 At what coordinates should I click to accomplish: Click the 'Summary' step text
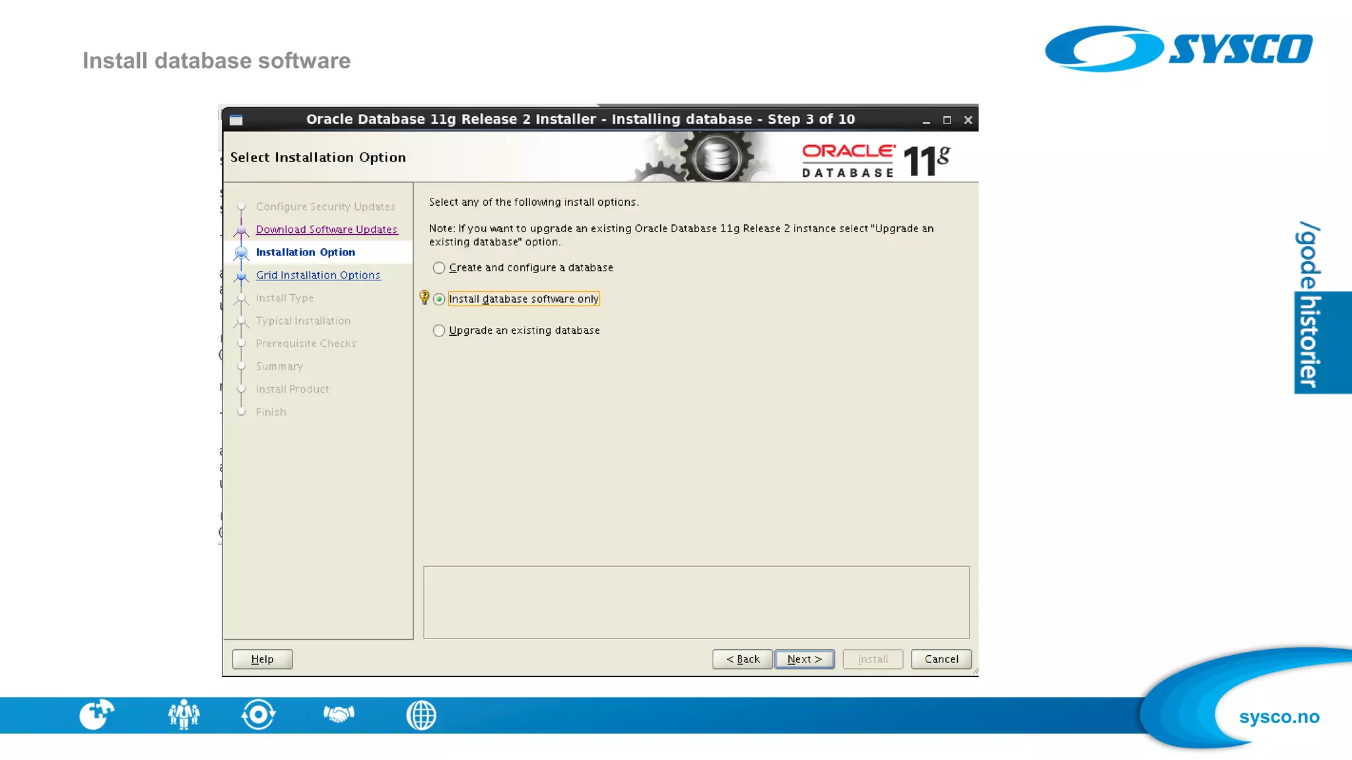[279, 366]
